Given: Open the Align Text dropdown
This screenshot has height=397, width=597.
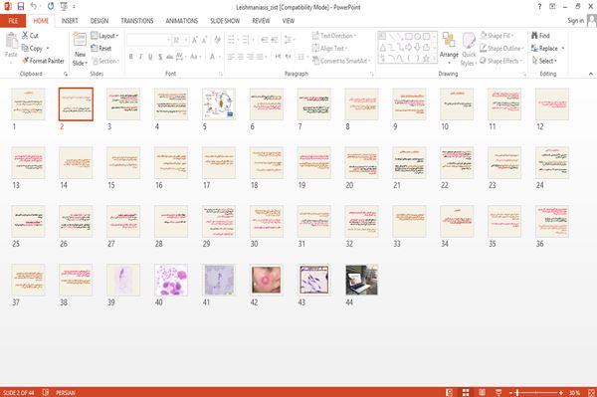Looking at the screenshot, I should (x=329, y=48).
